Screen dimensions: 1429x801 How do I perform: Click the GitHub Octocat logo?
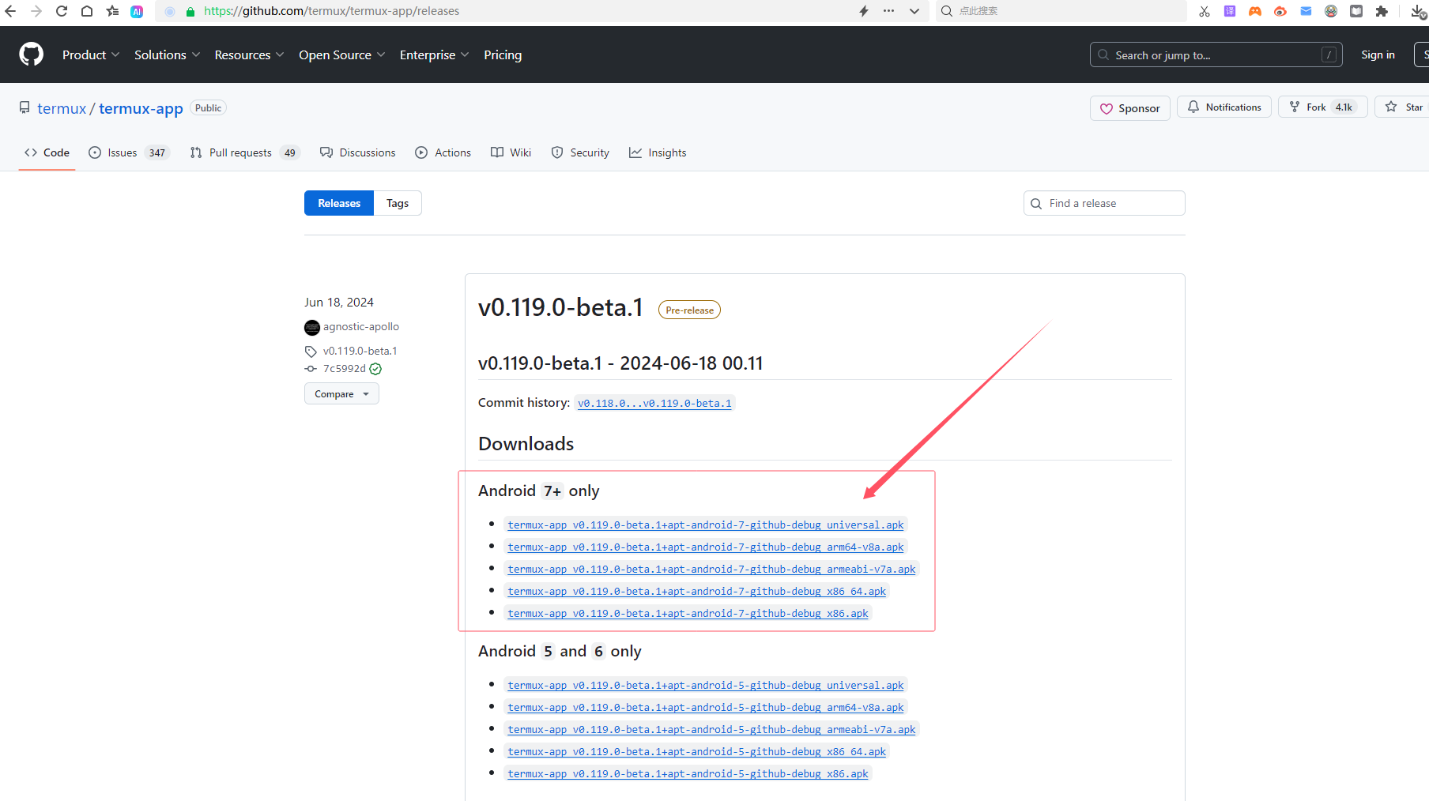click(x=32, y=55)
